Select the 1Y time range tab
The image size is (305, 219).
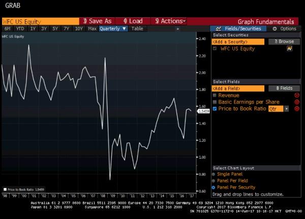coord(33,29)
